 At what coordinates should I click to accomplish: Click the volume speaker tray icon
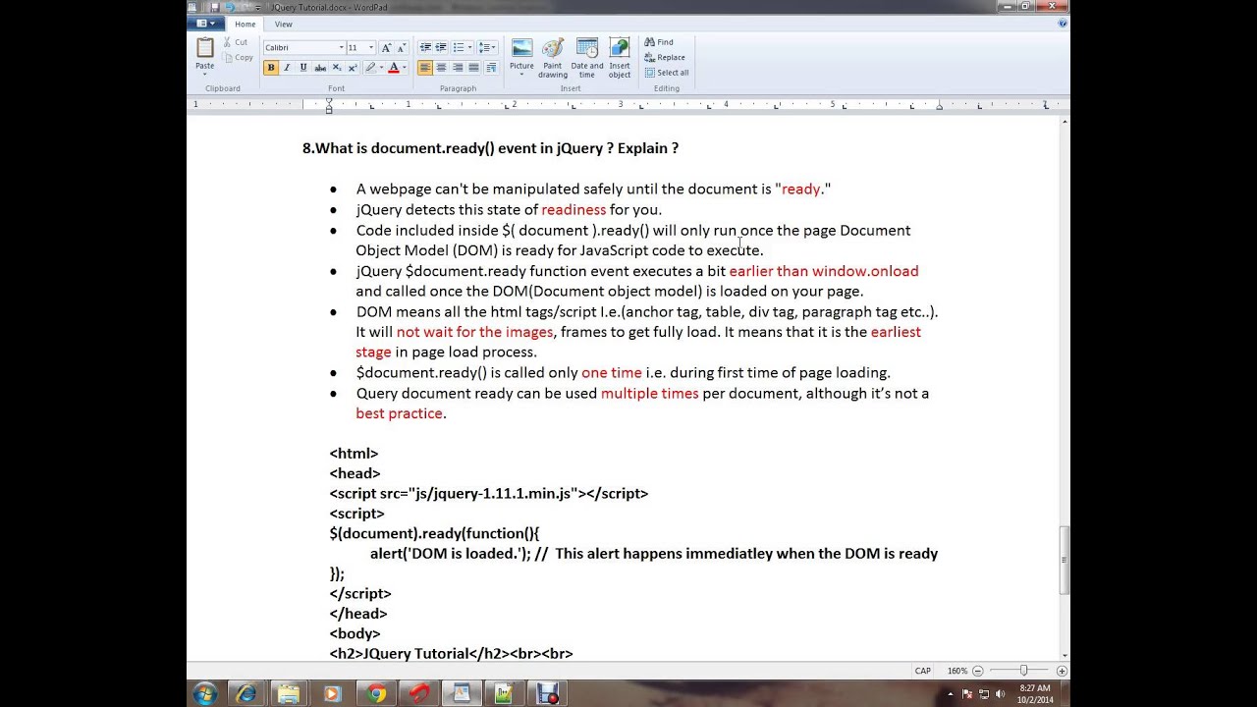[x=1000, y=694]
